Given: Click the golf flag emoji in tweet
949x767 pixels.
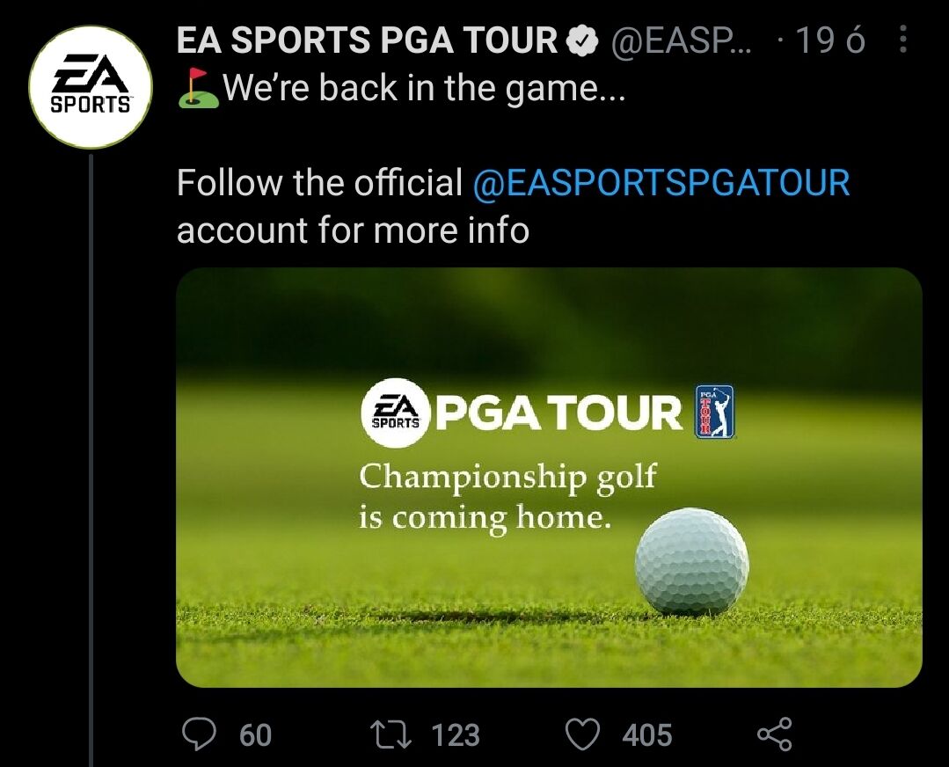Looking at the screenshot, I should coord(199,88).
